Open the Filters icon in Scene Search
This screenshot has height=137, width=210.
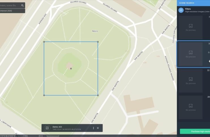[181, 10]
